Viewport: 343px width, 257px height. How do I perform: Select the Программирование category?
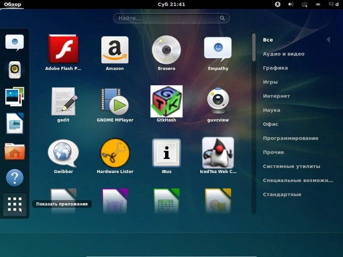click(291, 138)
